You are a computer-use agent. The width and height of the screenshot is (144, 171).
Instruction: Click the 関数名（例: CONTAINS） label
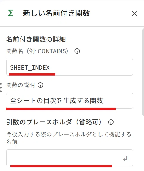[37, 51]
